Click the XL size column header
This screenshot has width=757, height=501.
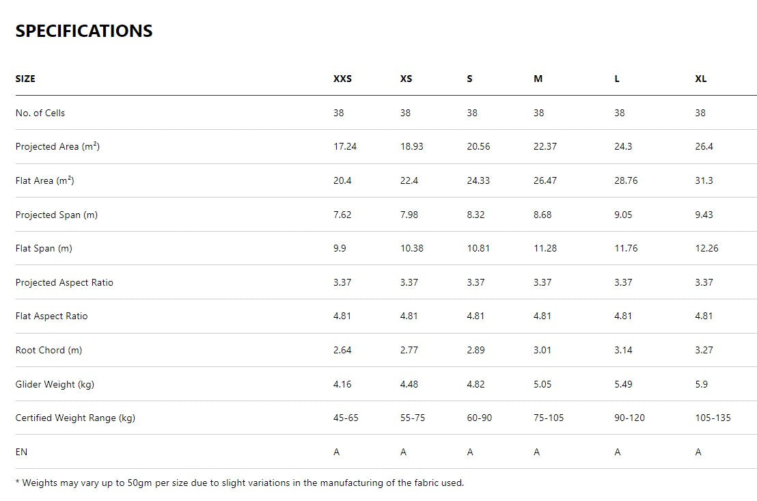click(x=701, y=79)
